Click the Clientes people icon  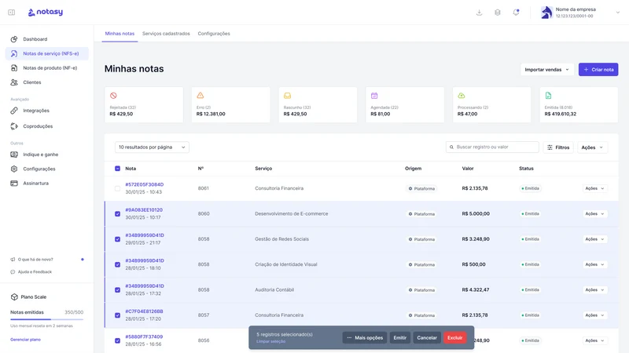pyautogui.click(x=14, y=82)
